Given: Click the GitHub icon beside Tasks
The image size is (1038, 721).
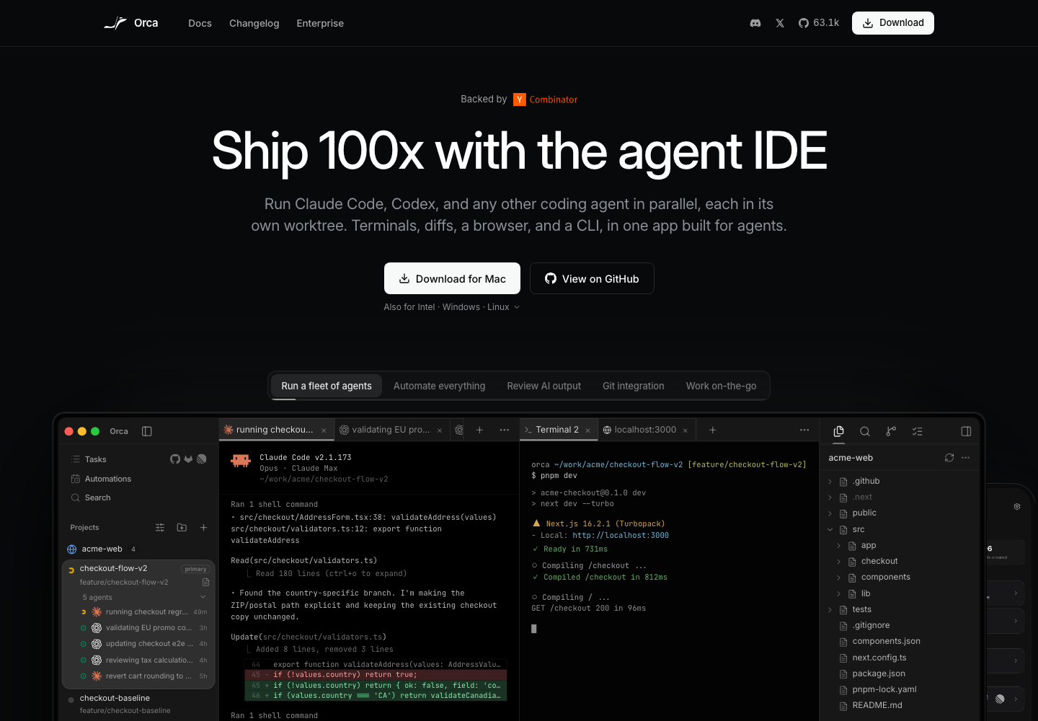Looking at the screenshot, I should (x=175, y=459).
